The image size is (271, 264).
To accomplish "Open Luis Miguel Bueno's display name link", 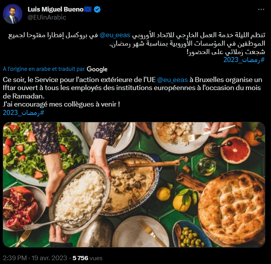I will point(56,9).
